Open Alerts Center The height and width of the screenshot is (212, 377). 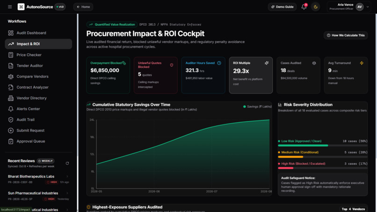pyautogui.click(x=38, y=109)
